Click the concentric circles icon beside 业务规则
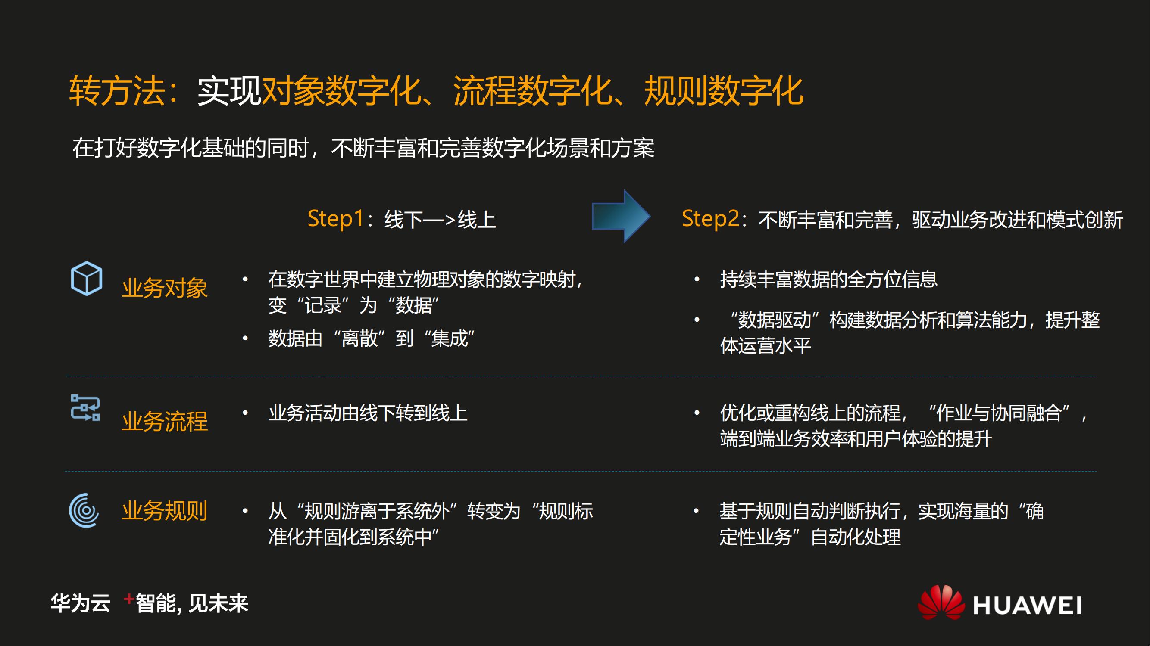 (x=84, y=511)
